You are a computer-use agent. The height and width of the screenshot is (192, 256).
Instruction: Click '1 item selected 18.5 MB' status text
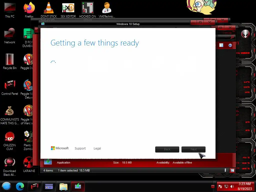pyautogui.click(x=74, y=170)
